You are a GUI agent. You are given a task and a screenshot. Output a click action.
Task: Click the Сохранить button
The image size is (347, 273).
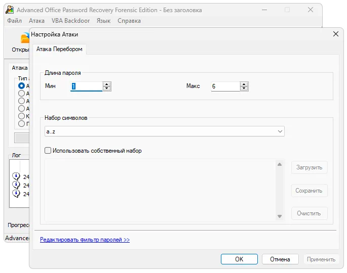pos(309,191)
